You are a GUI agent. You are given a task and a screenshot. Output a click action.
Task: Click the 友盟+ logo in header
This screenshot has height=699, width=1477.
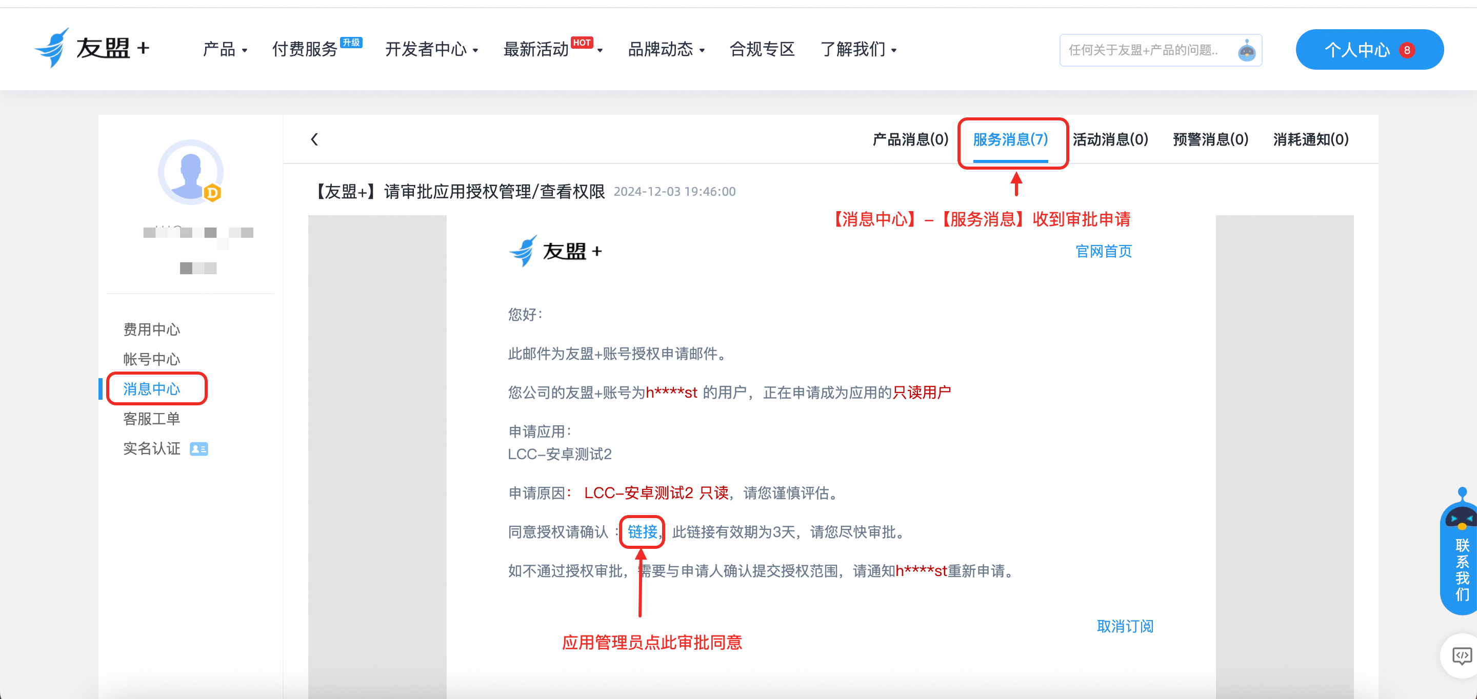(92, 48)
